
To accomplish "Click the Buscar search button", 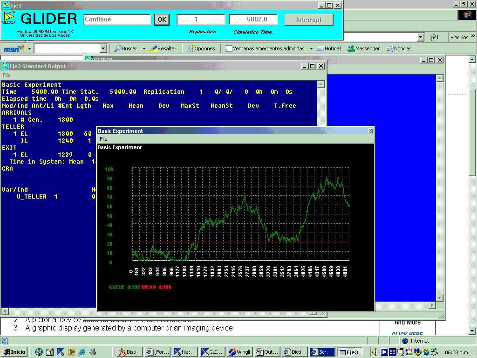I will 126,48.
